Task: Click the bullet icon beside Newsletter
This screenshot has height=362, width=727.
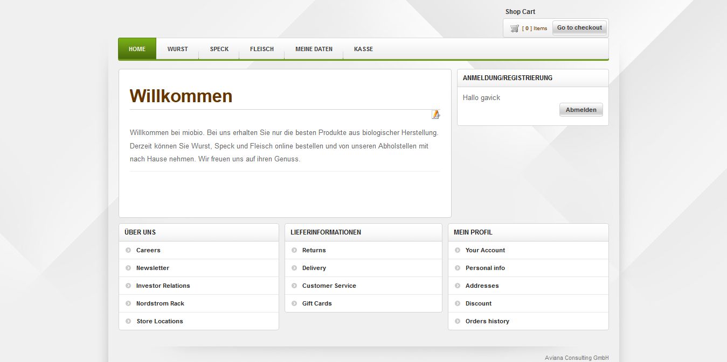Action: coord(128,268)
